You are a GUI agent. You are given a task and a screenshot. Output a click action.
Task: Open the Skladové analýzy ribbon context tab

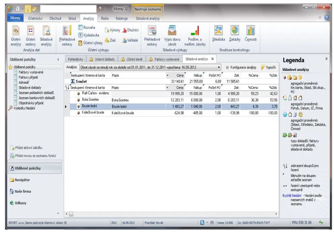point(148,18)
